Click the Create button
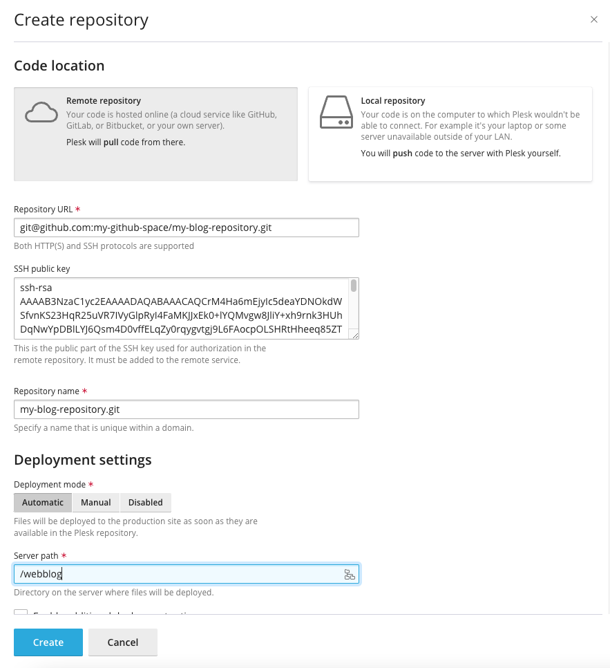610x668 pixels. [x=48, y=642]
